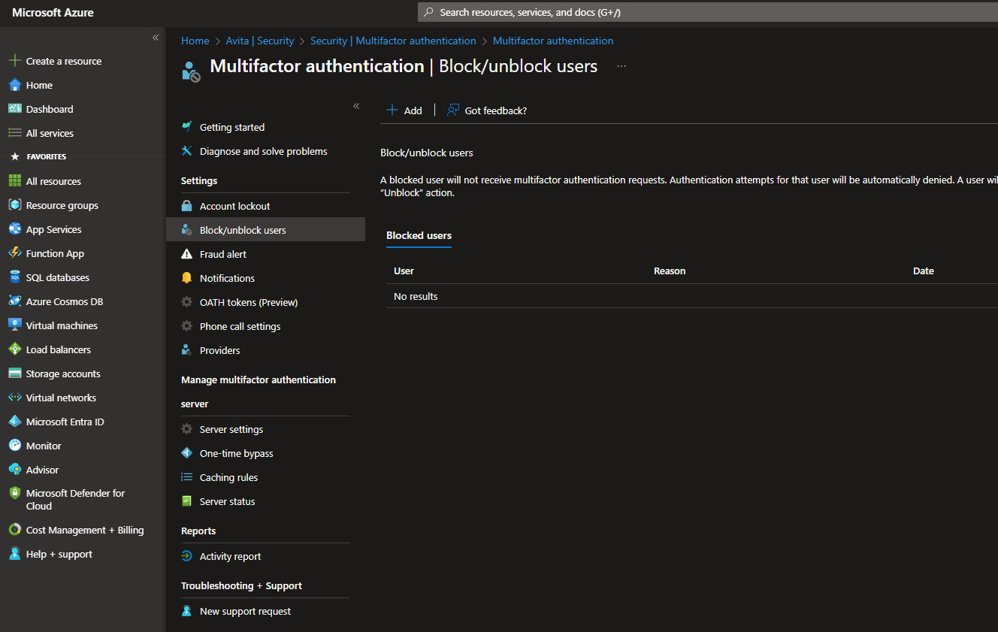Click the Advisor cloud icon

pos(14,470)
